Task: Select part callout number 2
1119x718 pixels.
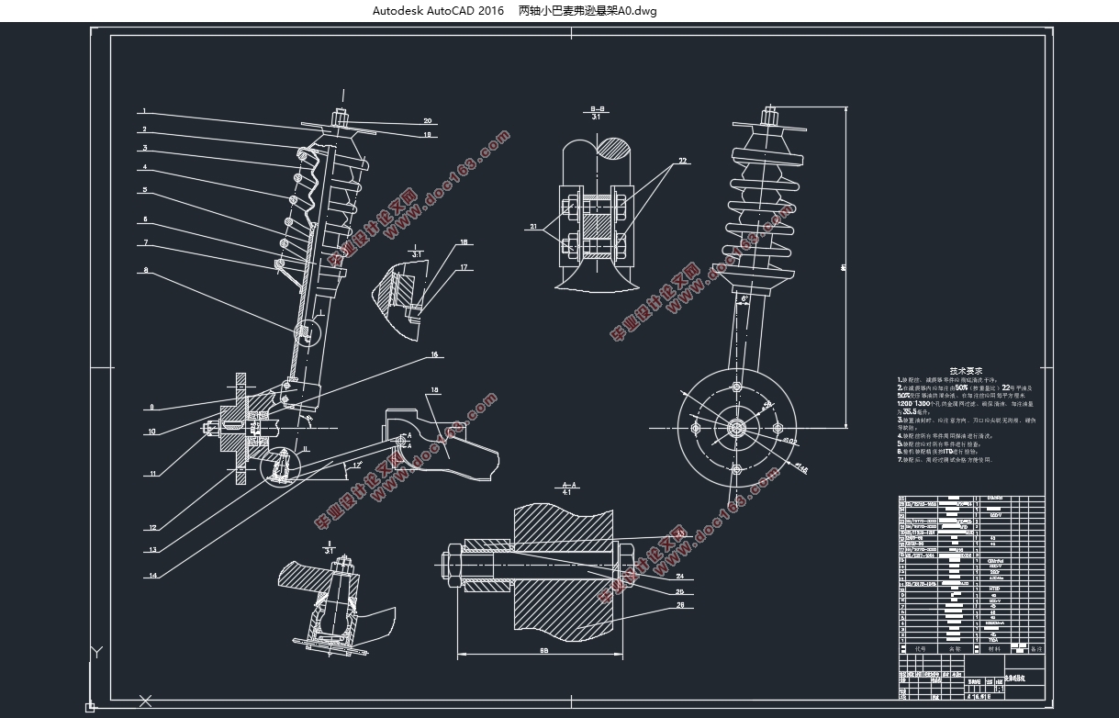Action: [x=144, y=129]
